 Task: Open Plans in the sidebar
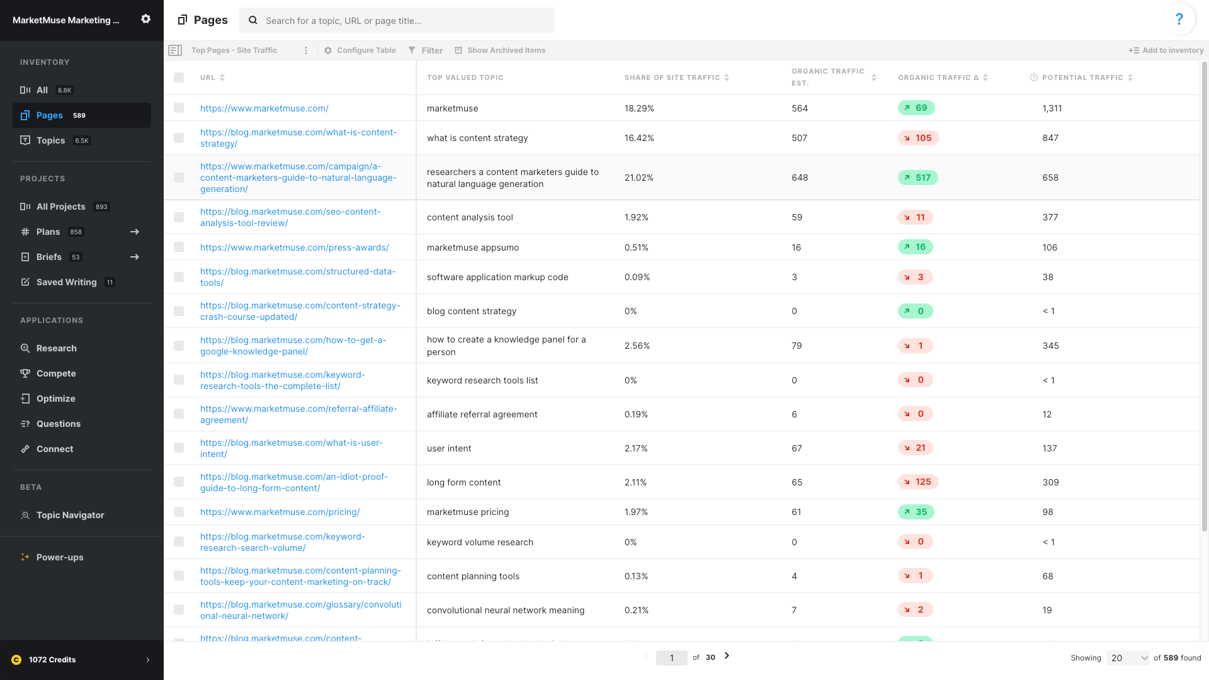pos(82,232)
